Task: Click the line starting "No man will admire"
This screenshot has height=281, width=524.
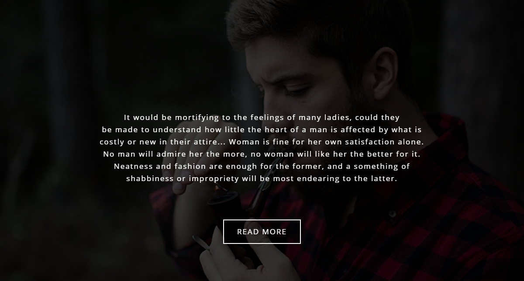Action: (262, 154)
